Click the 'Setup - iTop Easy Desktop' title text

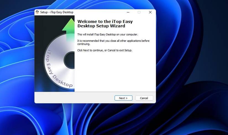57,12
